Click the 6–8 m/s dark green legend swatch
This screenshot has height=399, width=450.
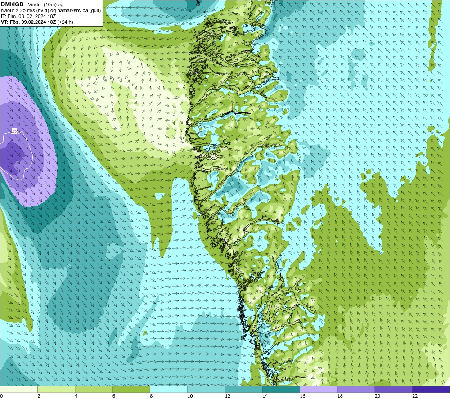pos(131,389)
